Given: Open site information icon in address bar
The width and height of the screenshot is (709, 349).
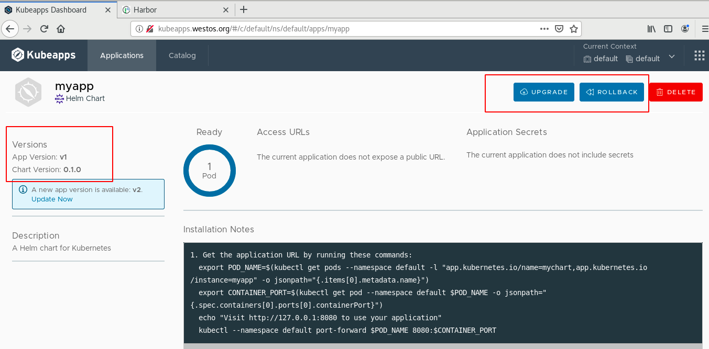Looking at the screenshot, I should tap(139, 29).
